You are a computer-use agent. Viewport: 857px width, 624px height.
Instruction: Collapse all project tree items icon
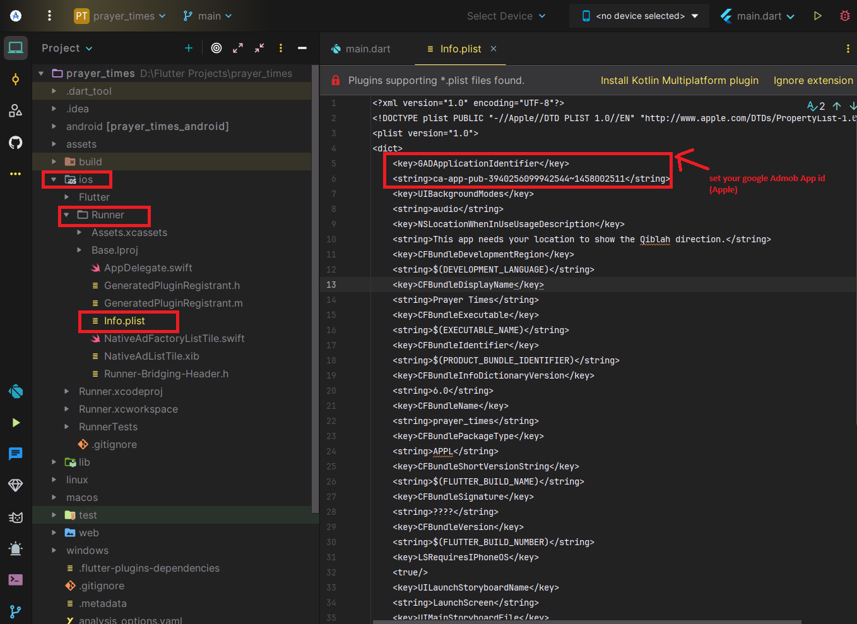coord(259,48)
